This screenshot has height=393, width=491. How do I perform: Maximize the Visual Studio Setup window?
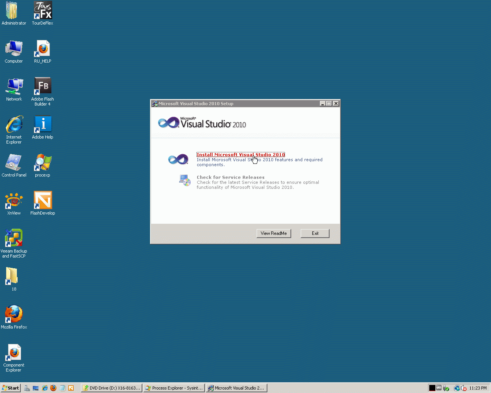point(329,104)
